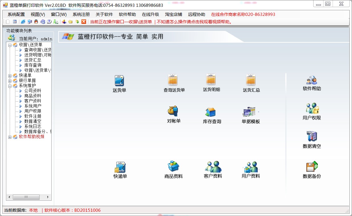Select the 系统用户 tree item
Image resolution: width=352 pixels, height=216 pixels.
(33, 106)
